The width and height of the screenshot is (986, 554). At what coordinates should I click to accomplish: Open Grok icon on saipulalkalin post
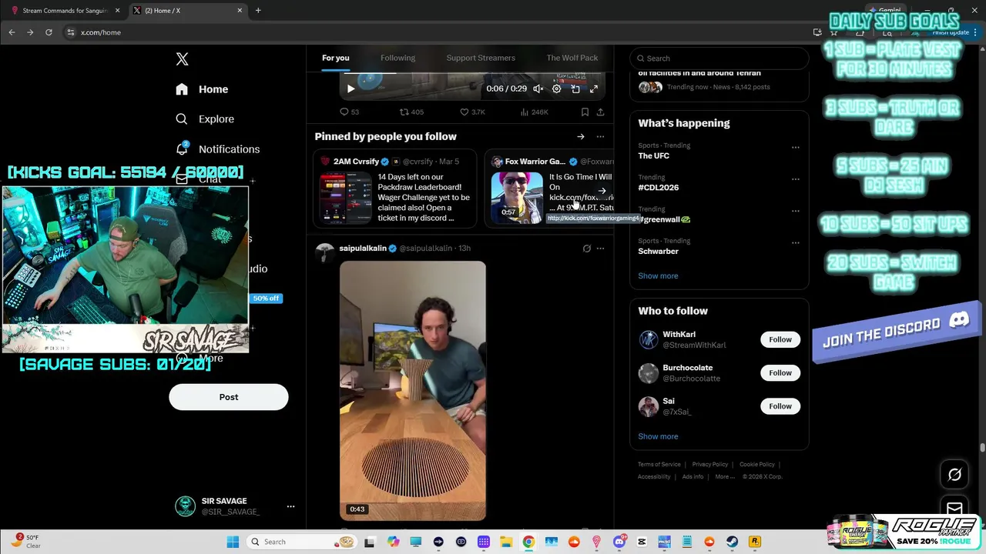point(586,249)
